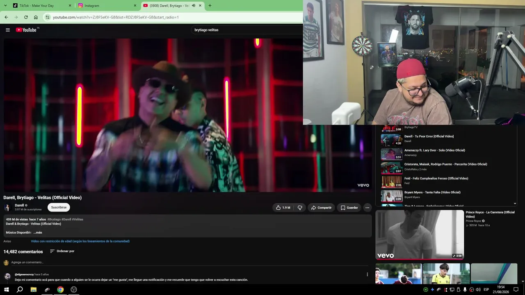Open the YouTube guide hamburger menu
This screenshot has height=295, width=525.
(x=7, y=30)
